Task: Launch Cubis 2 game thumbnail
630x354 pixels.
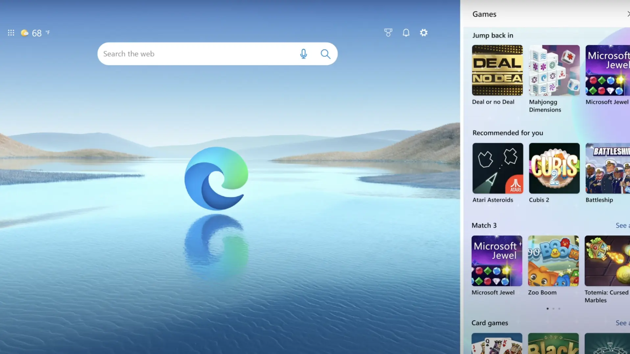Action: click(x=554, y=168)
